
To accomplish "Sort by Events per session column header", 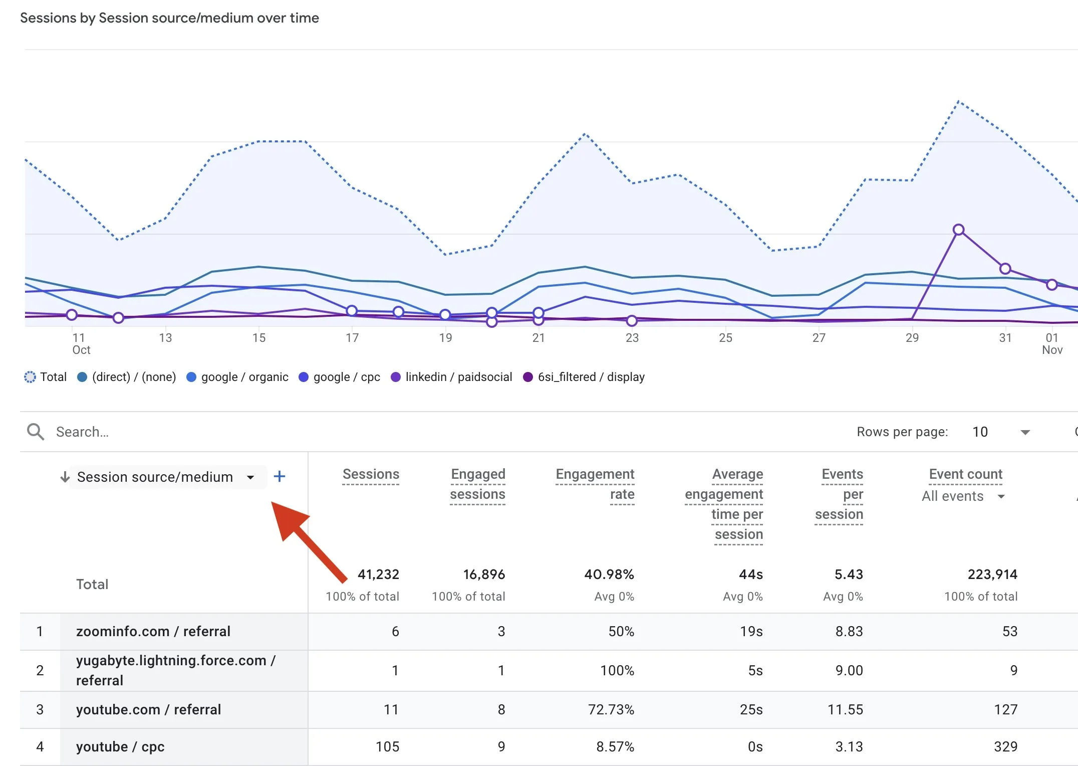I will [x=839, y=494].
